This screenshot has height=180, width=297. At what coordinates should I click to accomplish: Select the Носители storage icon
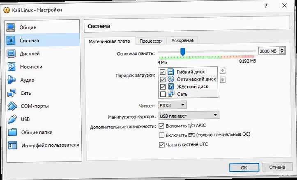[x=12, y=67]
